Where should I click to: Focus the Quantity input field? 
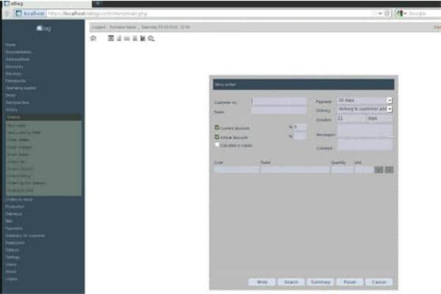pyautogui.click(x=343, y=169)
